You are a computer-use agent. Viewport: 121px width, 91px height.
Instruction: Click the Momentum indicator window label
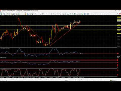(x=5, y=48)
